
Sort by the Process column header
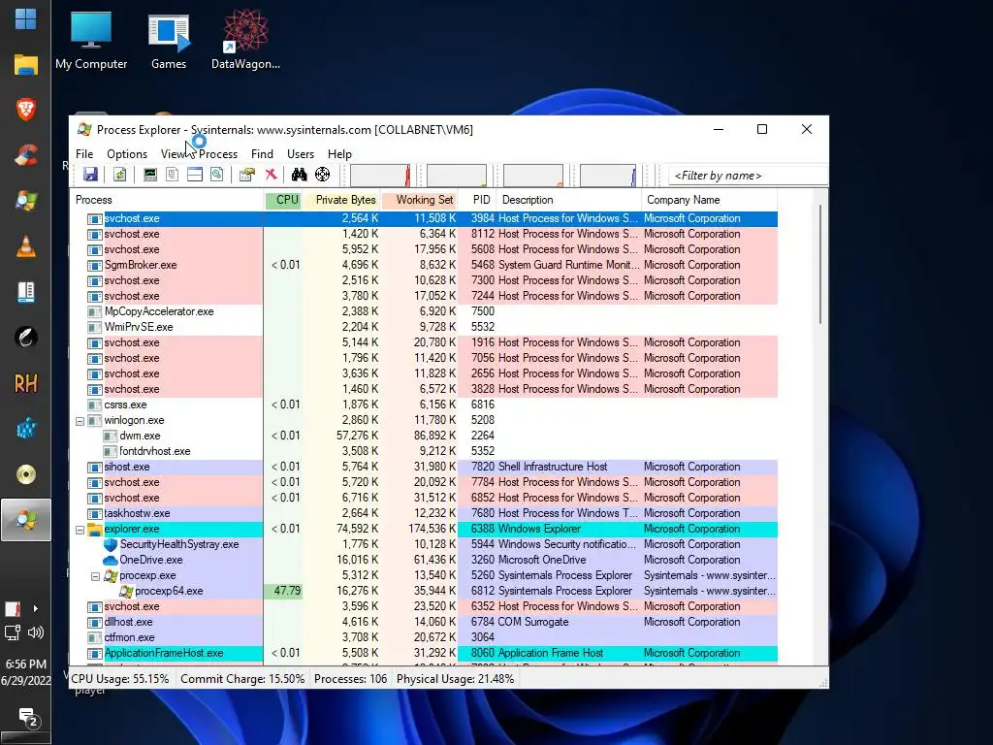coord(167,200)
